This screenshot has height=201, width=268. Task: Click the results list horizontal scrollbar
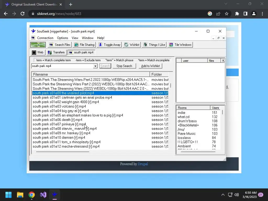[x=63, y=152]
